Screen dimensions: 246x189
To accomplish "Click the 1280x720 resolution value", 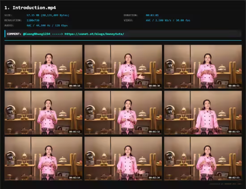I will (33, 21).
